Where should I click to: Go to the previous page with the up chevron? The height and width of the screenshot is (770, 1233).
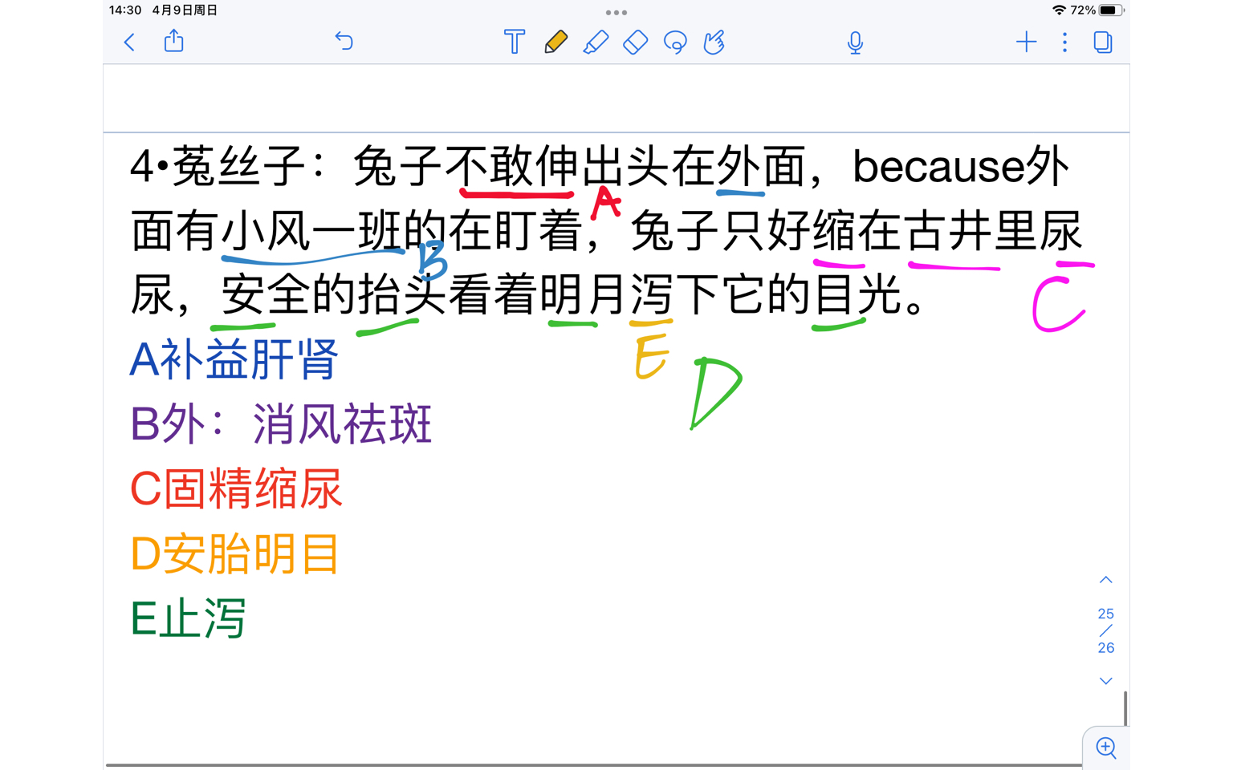(1105, 579)
